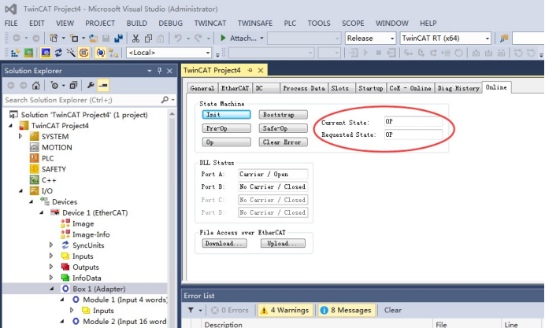545x328 pixels.
Task: Click the Op state button
Action: (226, 142)
